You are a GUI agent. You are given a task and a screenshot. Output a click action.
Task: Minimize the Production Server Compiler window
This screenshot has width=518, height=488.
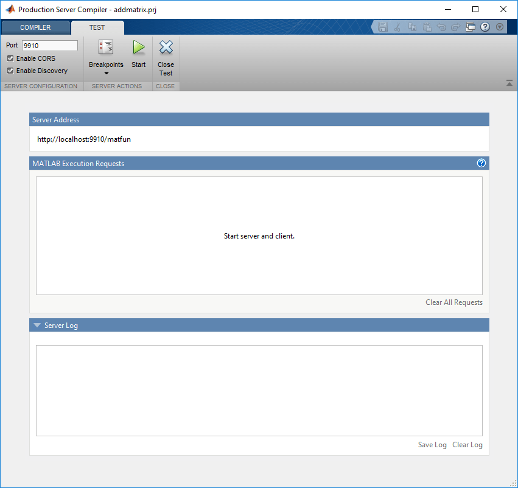click(448, 9)
